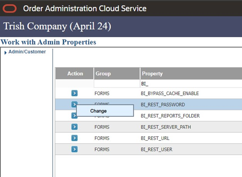Viewport: 242px width, 177px height.
Task: Select the BI_REST_URL property row
Action: [149, 138]
